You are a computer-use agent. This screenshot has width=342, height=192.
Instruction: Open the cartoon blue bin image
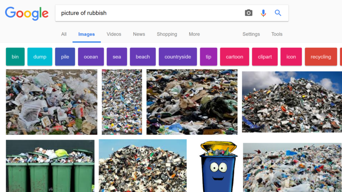(x=218, y=166)
